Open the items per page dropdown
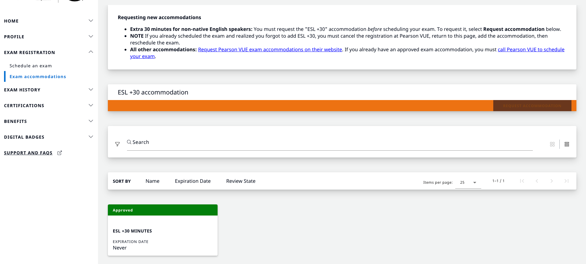 468,182
